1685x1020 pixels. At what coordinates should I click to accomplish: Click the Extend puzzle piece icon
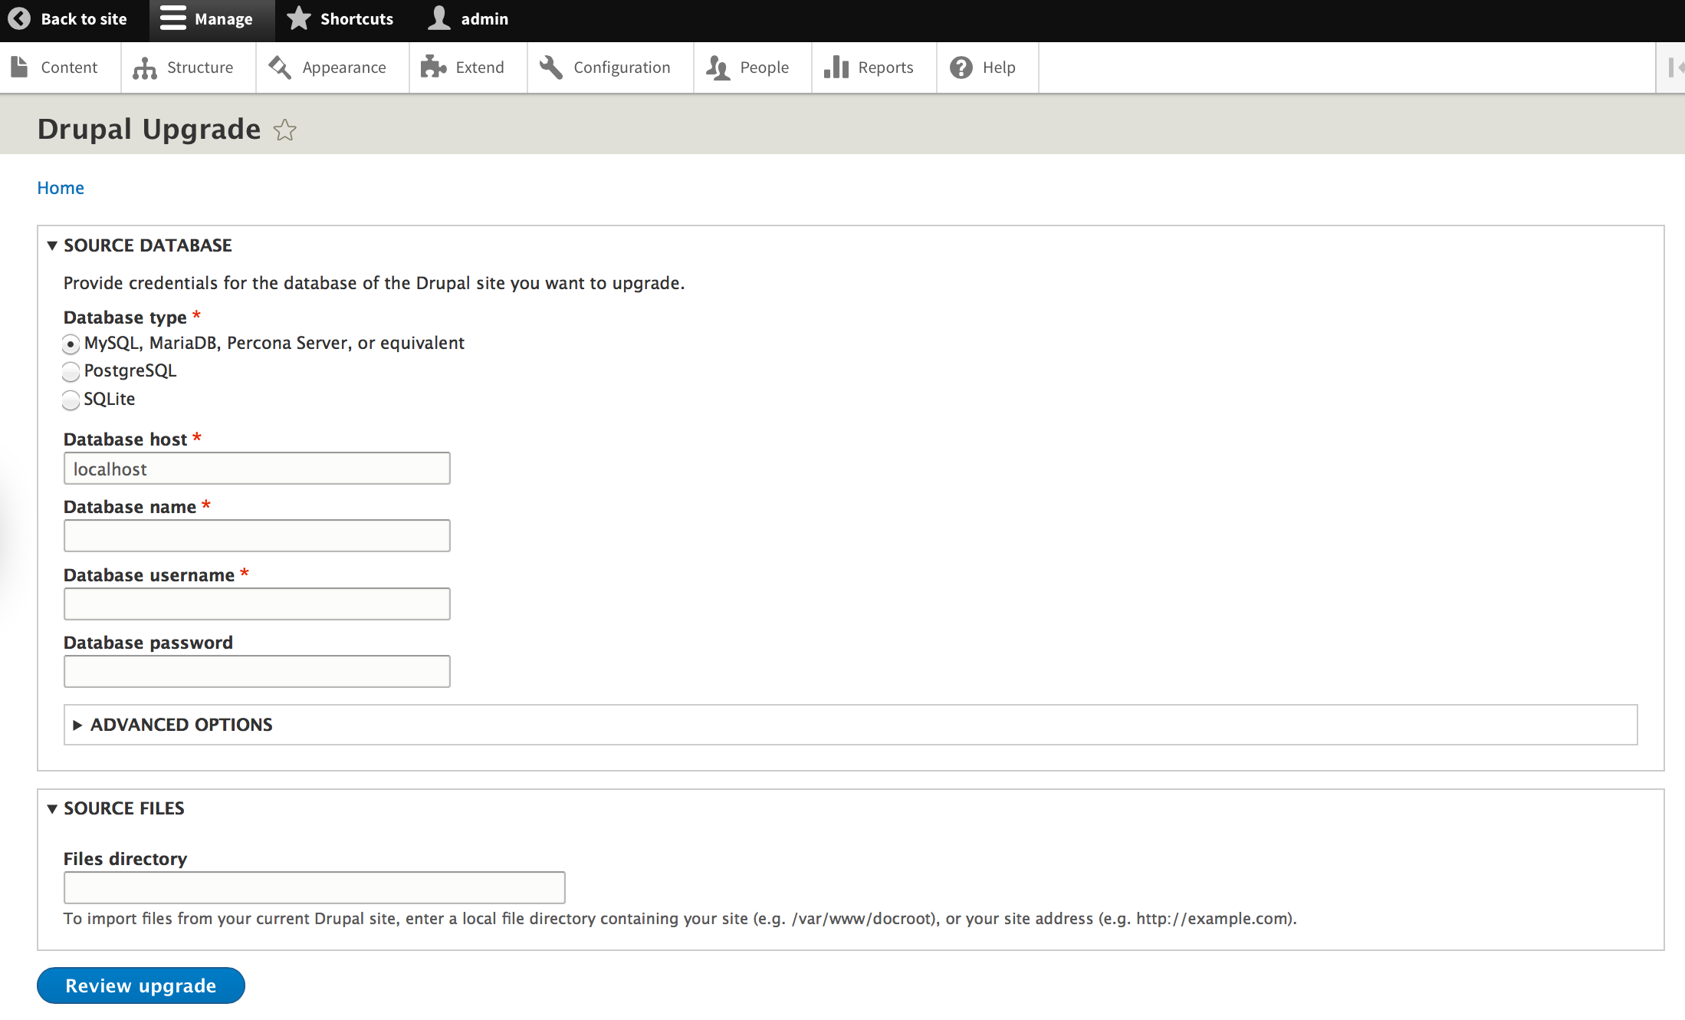click(x=433, y=67)
